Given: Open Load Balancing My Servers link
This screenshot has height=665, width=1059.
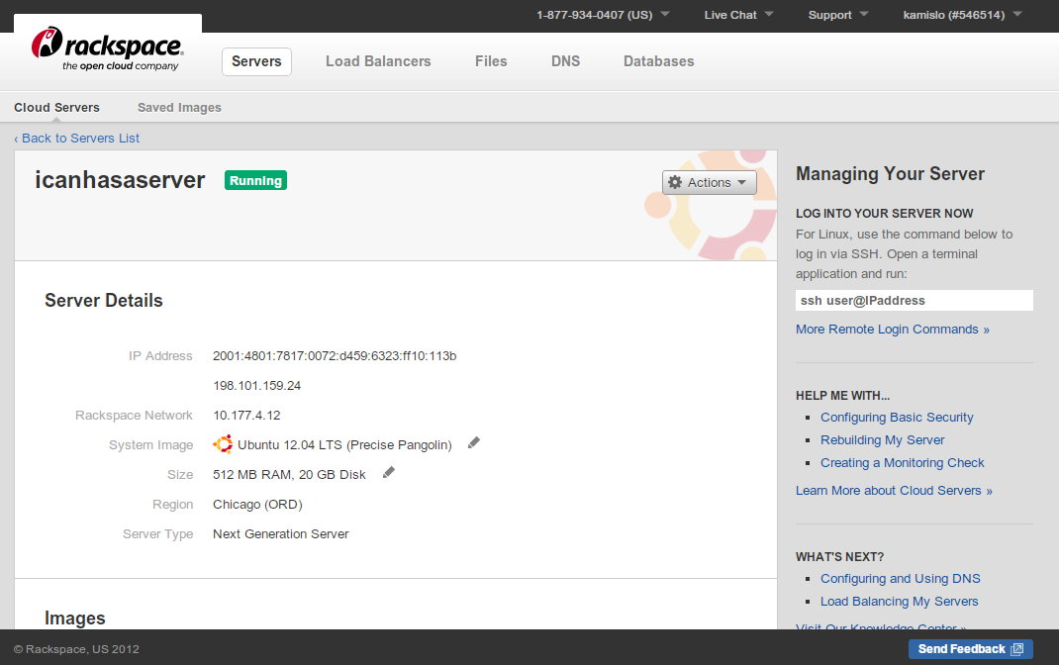Looking at the screenshot, I should pos(899,602).
